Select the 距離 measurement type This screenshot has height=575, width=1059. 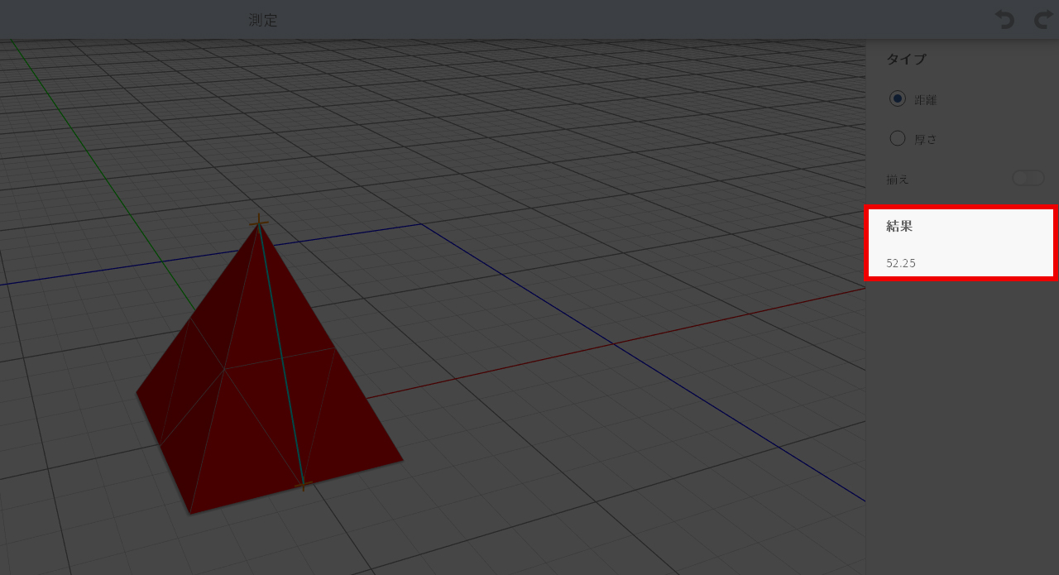click(898, 99)
